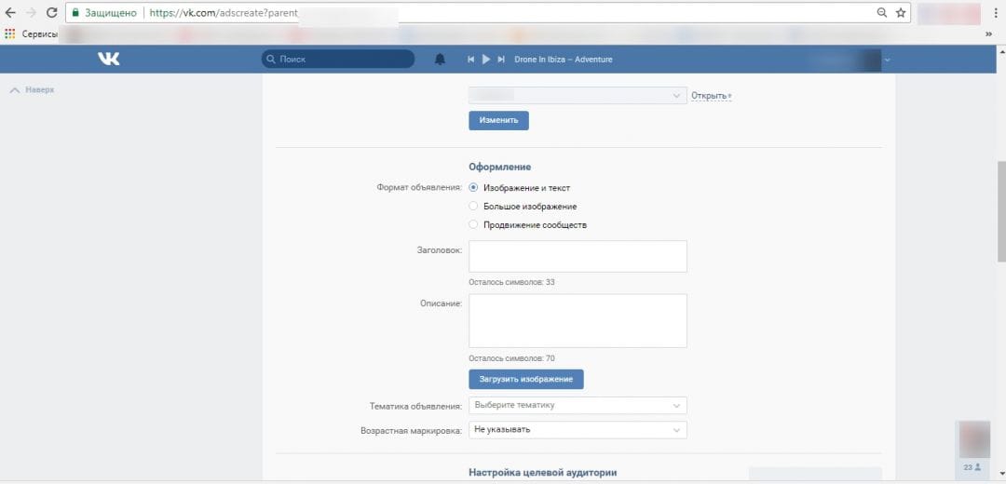Open the notifications bell
This screenshot has height=484, width=1006.
tap(440, 59)
